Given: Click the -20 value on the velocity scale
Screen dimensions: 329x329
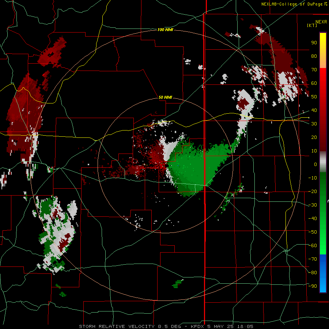Looking at the screenshot, I should (313, 191).
